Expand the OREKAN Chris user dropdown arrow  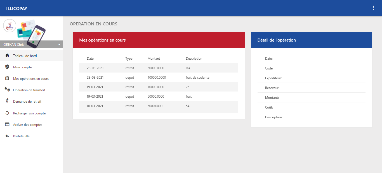[59, 45]
